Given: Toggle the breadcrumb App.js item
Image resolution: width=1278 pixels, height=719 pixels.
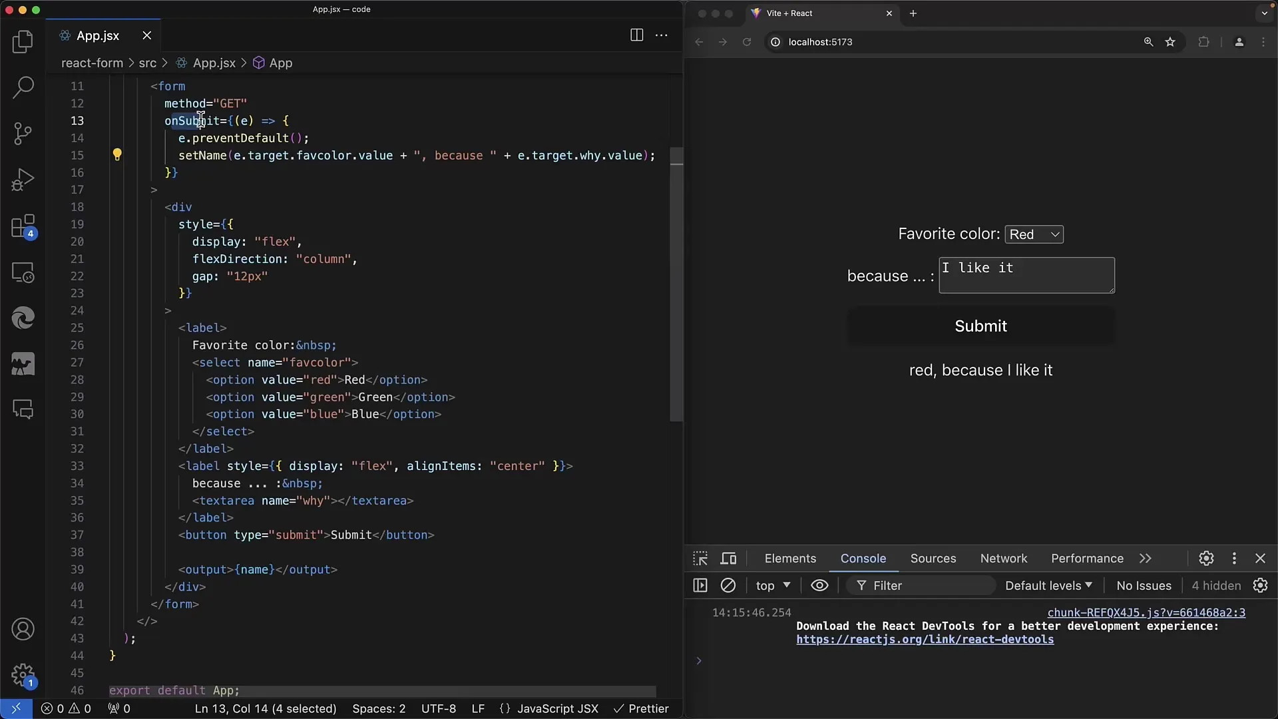Looking at the screenshot, I should (x=214, y=63).
